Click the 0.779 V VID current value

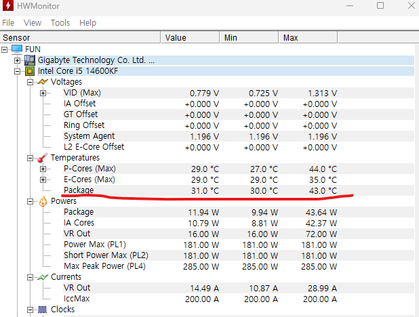[205, 93]
